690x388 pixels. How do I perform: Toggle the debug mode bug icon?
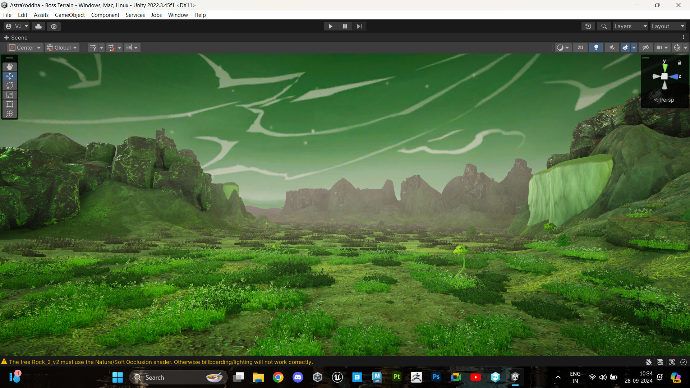[x=649, y=362]
